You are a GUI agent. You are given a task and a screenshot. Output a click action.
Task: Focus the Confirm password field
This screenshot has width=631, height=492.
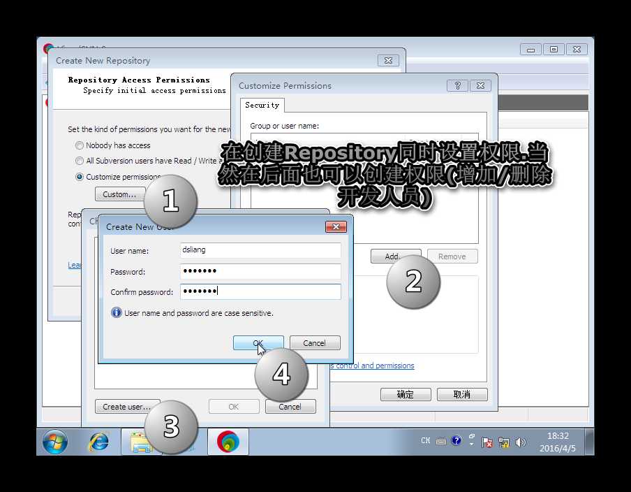[x=260, y=291]
